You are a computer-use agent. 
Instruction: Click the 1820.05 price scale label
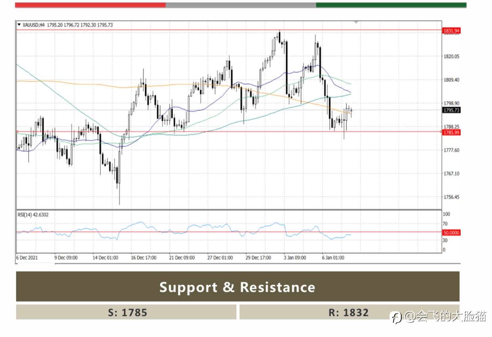(451, 57)
